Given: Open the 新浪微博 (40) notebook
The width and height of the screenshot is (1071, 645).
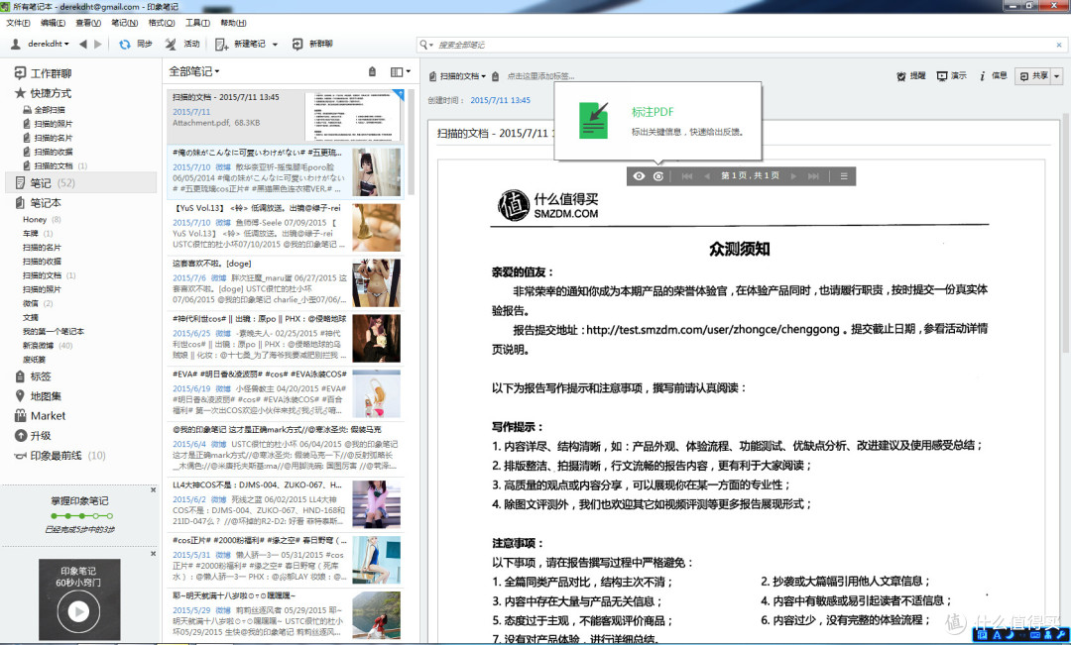Looking at the screenshot, I should tap(48, 346).
